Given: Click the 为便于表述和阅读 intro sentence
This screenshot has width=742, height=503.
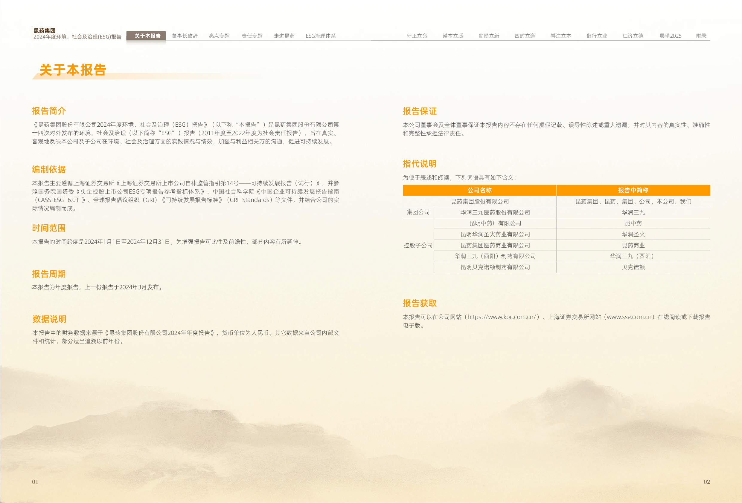Looking at the screenshot, I should pos(459,178).
